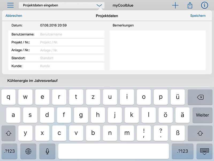
Task: Tap the n key
Action: [110, 133]
